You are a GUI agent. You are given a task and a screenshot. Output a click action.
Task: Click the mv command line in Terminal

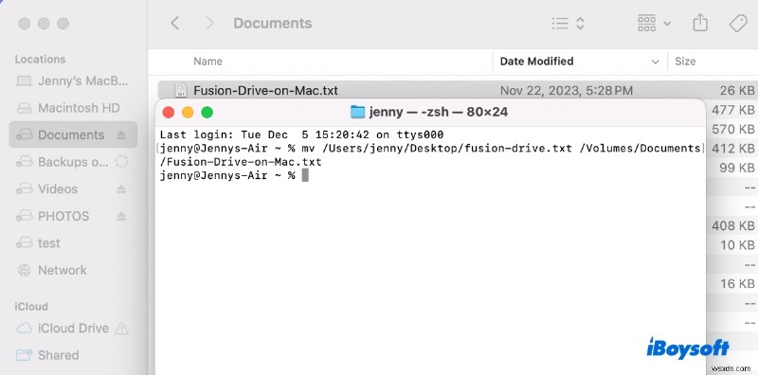point(430,155)
